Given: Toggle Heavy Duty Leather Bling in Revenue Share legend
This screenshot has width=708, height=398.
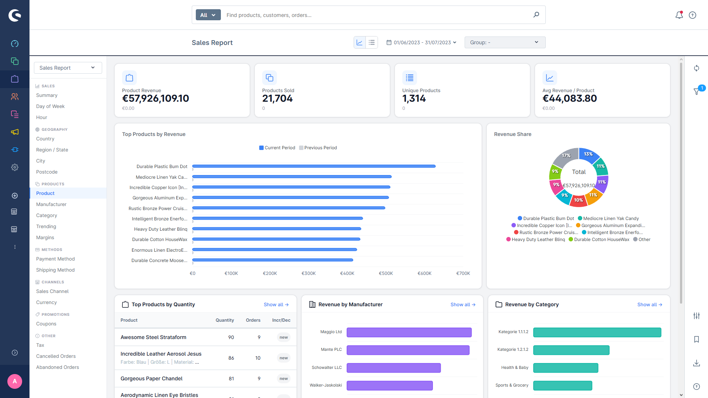Looking at the screenshot, I should pos(535,240).
